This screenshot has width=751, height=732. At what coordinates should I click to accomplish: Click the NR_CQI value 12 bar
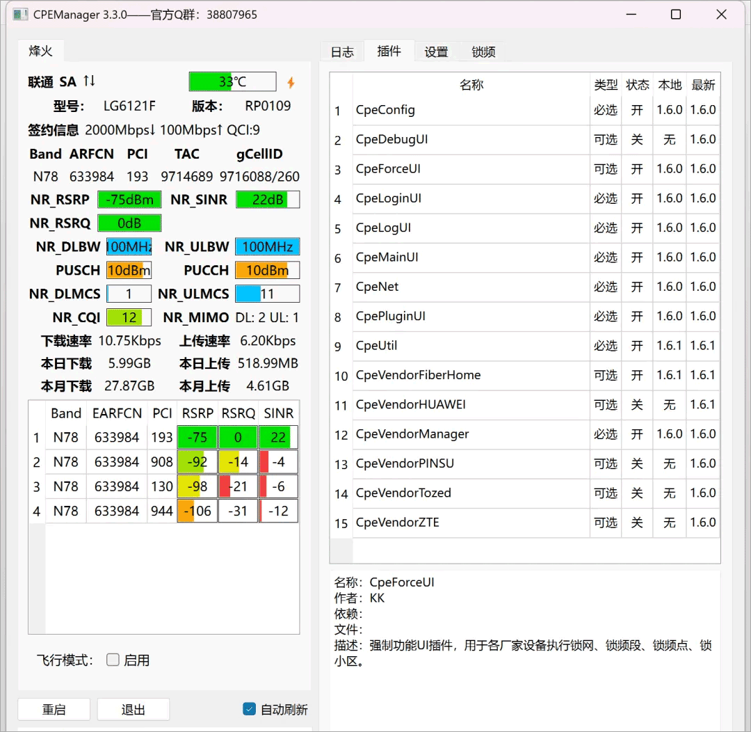click(129, 317)
